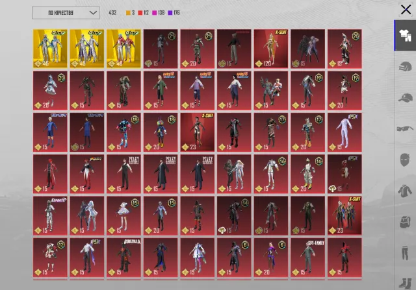
Task: Select the level 19 outfit valued 20
Action: [x=344, y=91]
